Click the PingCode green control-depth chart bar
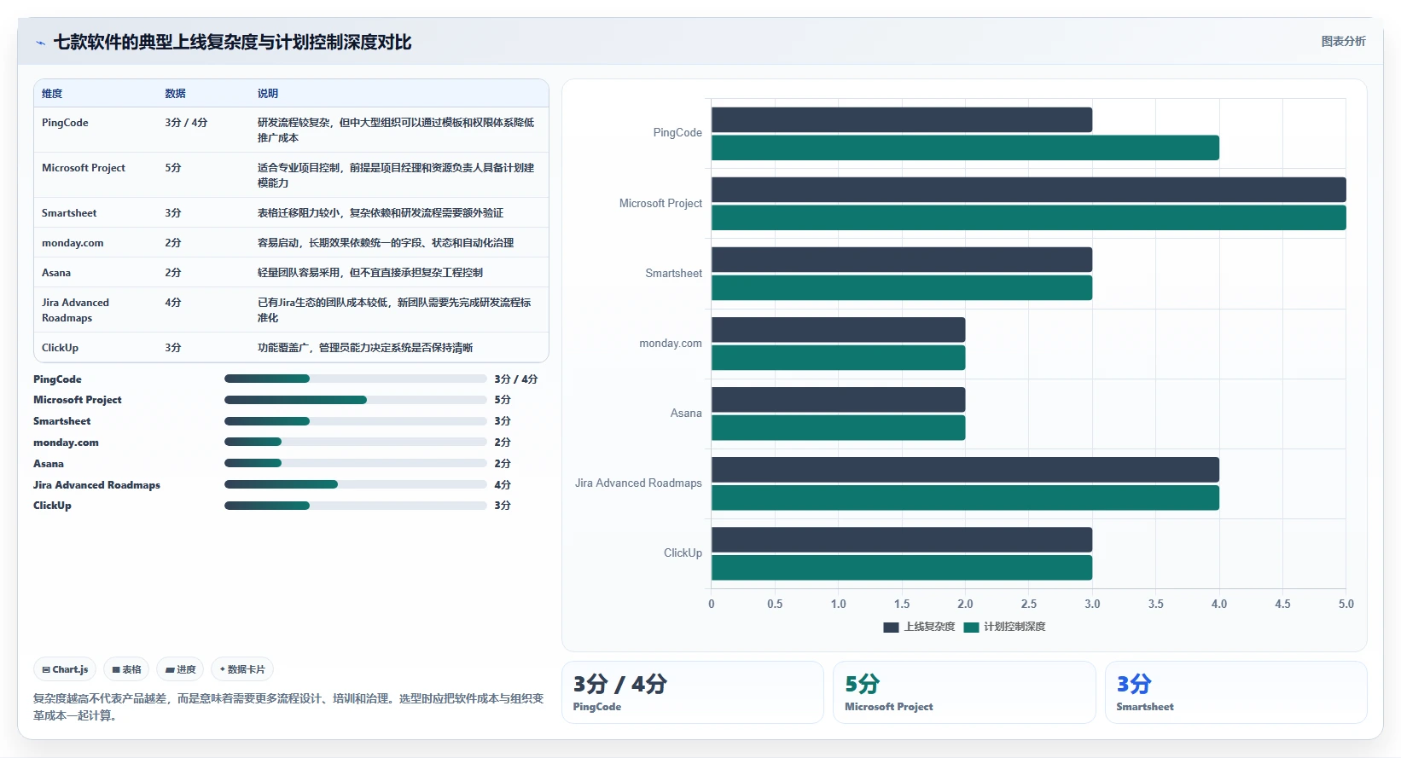1401x758 pixels. click(x=965, y=148)
